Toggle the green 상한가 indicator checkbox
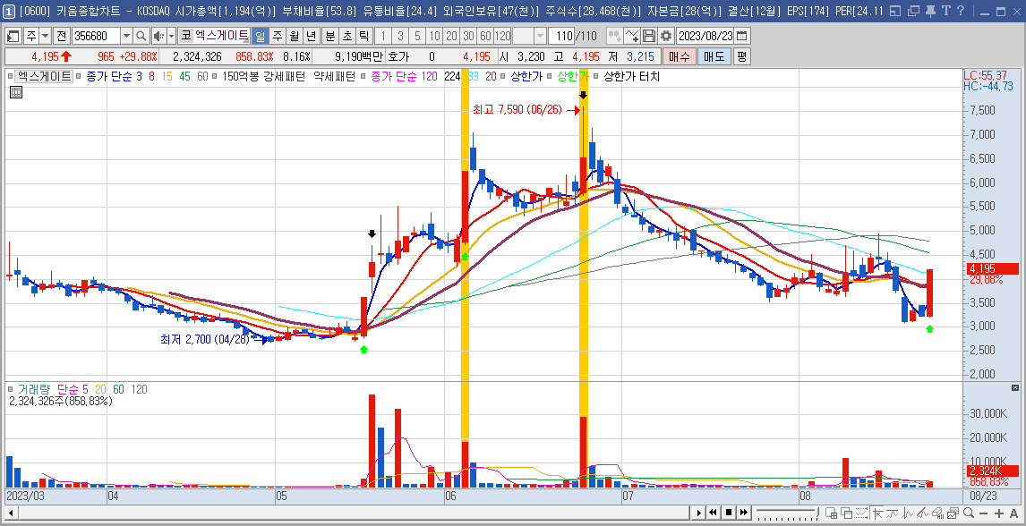This screenshot has width=1026, height=526. click(x=550, y=76)
